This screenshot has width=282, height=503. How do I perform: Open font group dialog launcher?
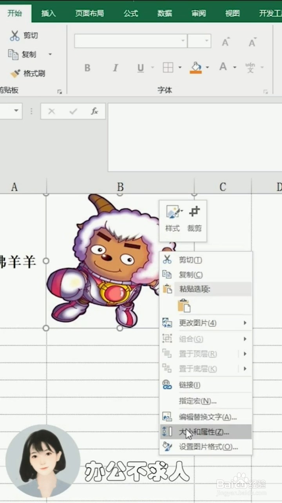click(x=266, y=92)
